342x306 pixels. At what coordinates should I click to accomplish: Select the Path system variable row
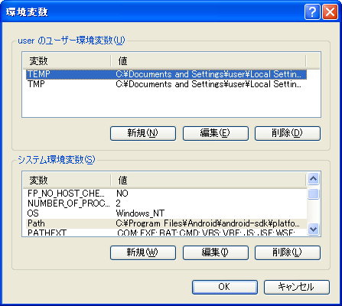(x=166, y=223)
